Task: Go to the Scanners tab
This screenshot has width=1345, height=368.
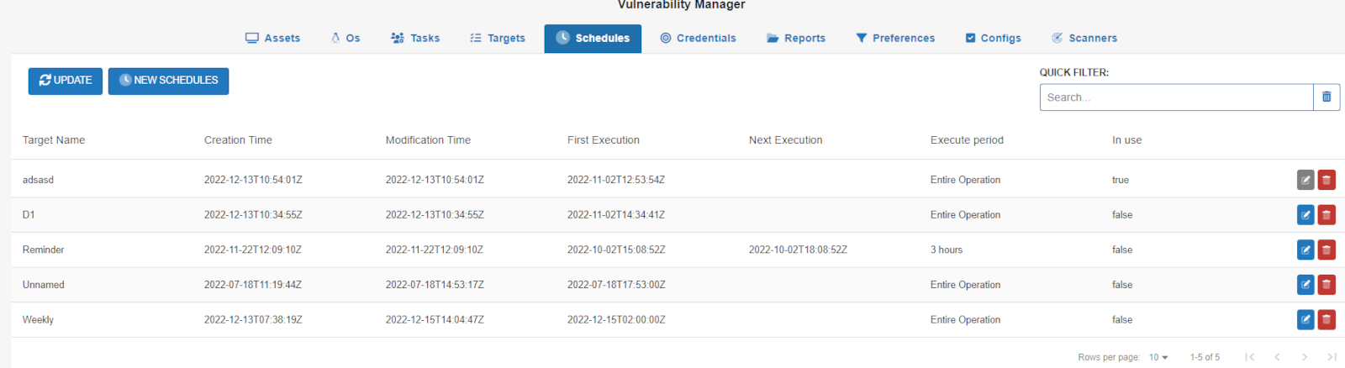Action: [1084, 38]
